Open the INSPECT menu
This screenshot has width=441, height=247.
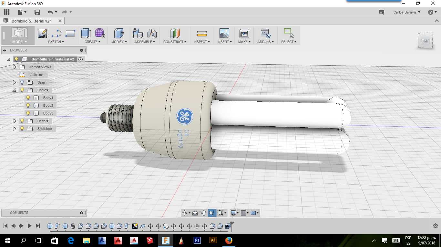pos(202,42)
